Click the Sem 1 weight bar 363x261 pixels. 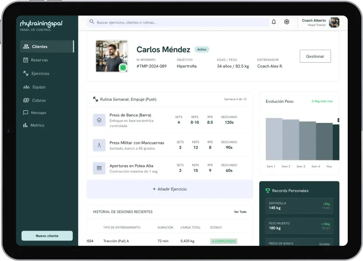point(274,139)
